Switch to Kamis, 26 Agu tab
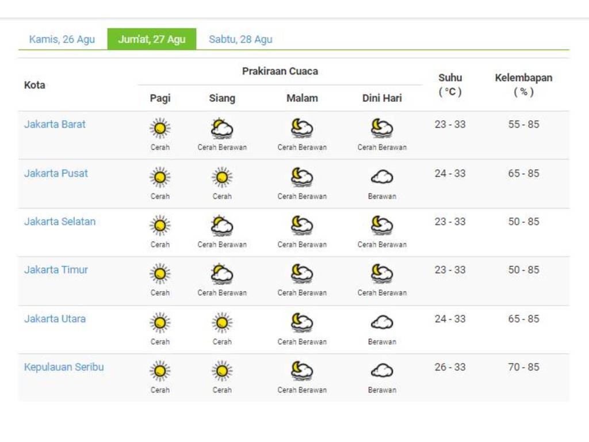Screen dimensions: 589x442 [x=62, y=39]
